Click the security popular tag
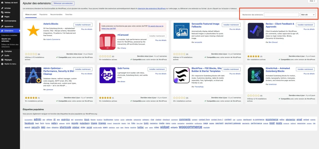This screenshot has width=319, height=149. pyautogui.click(x=36, y=127)
